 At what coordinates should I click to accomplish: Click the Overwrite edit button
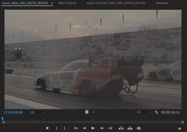(x=130, y=128)
